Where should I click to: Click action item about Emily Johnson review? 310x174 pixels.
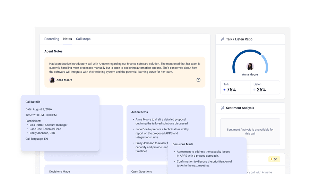152,147
